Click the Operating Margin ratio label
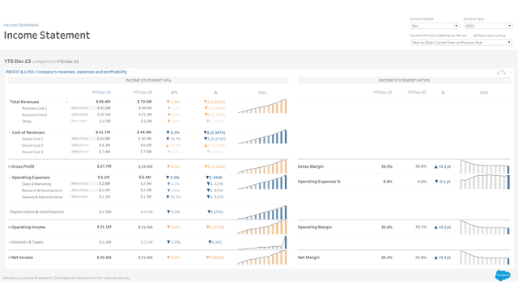The height and width of the screenshot is (293, 518). 315,227
